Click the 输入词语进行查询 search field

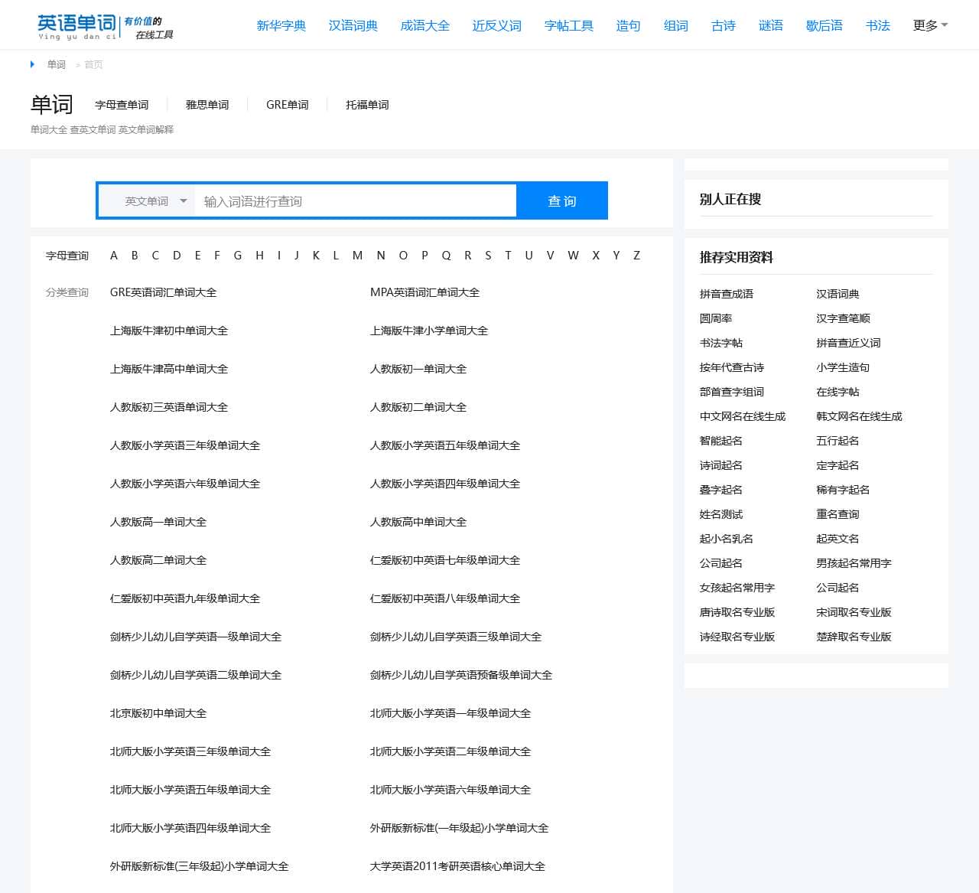[356, 201]
